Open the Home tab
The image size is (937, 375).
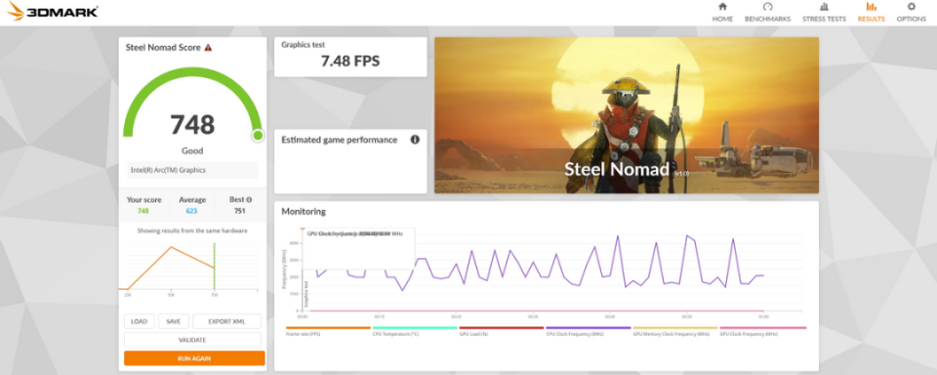click(722, 12)
